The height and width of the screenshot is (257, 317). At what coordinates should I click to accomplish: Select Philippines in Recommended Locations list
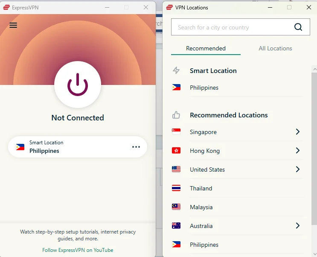[238, 245]
